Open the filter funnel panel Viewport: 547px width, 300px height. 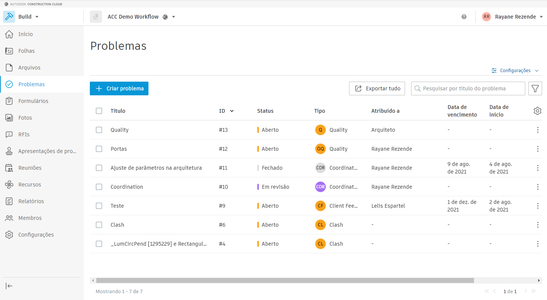pos(535,88)
